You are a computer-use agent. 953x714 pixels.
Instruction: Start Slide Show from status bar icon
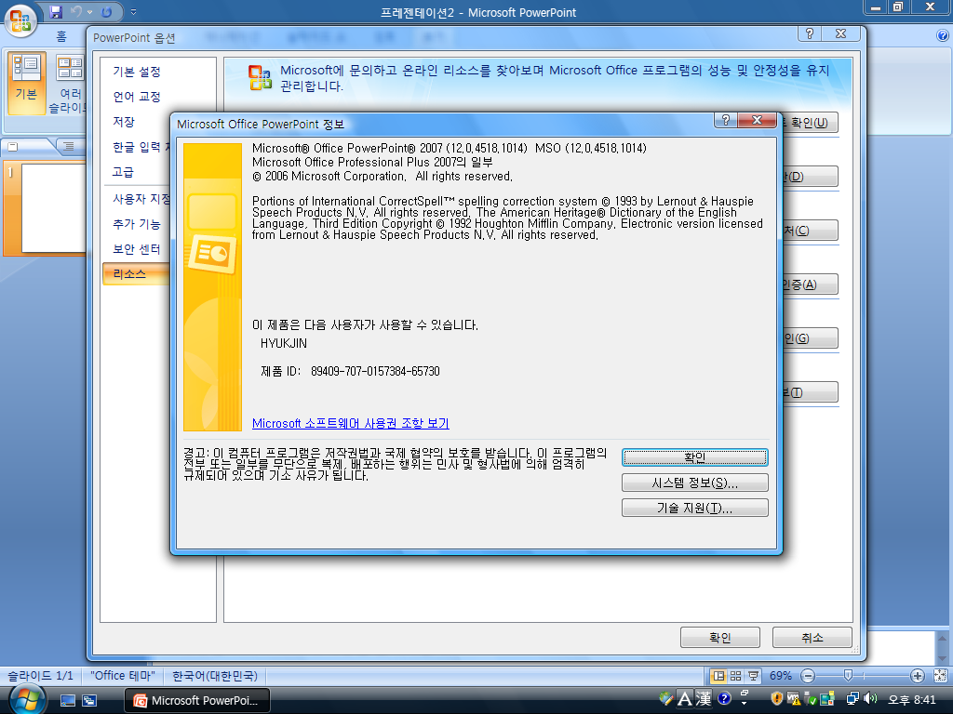[x=754, y=676]
